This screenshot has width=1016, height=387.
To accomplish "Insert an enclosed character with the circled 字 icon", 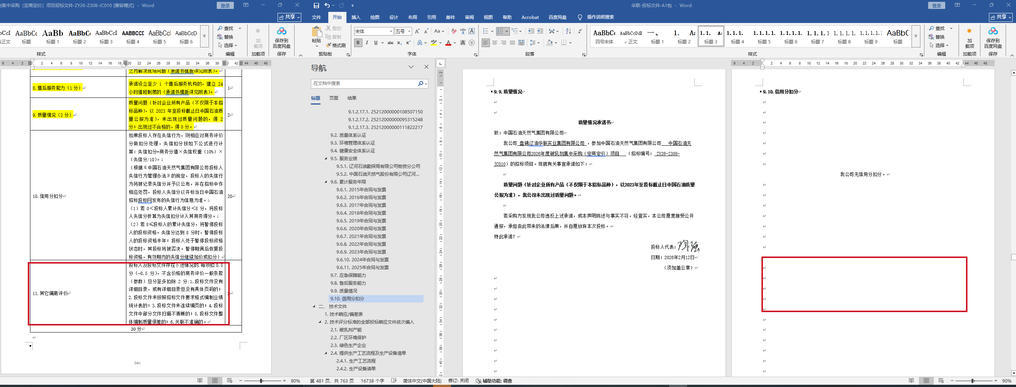I will 472,43.
